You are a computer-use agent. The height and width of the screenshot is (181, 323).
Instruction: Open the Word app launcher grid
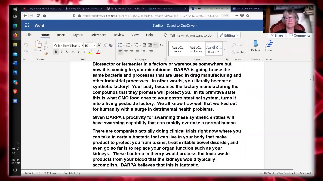pyautogui.click(x=27, y=25)
